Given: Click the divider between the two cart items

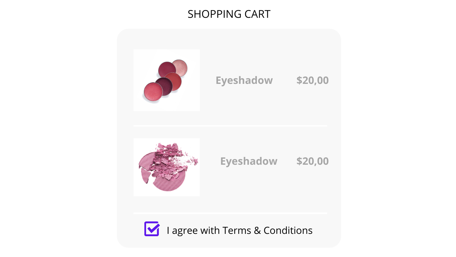Looking at the screenshot, I should point(230,126).
